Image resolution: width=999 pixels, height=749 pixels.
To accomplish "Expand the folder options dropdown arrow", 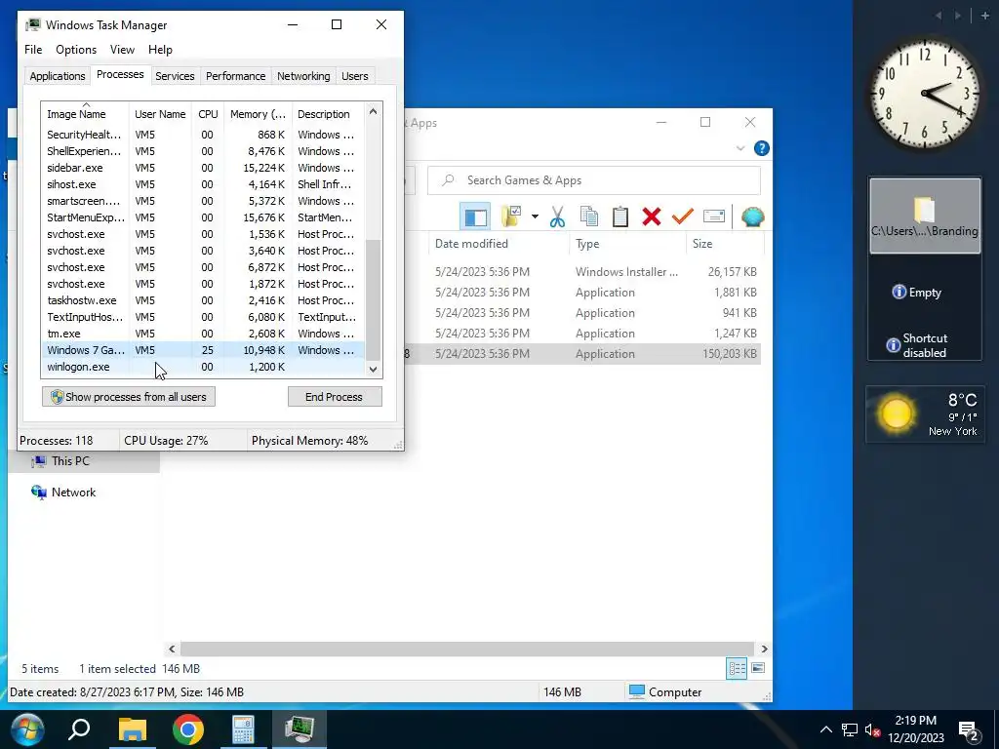I will pyautogui.click(x=535, y=217).
